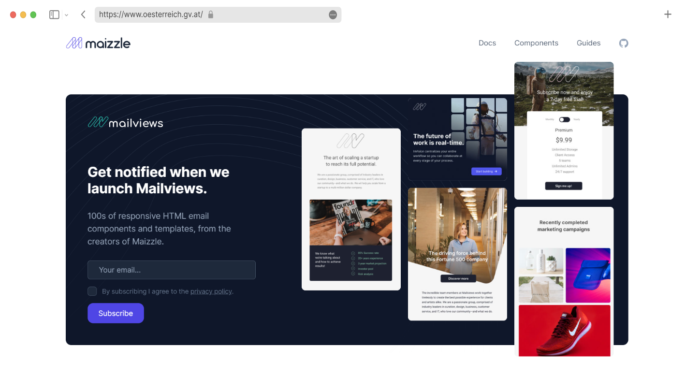The width and height of the screenshot is (685, 376).
Task: Click the Get notified headline text
Action: pos(159,180)
